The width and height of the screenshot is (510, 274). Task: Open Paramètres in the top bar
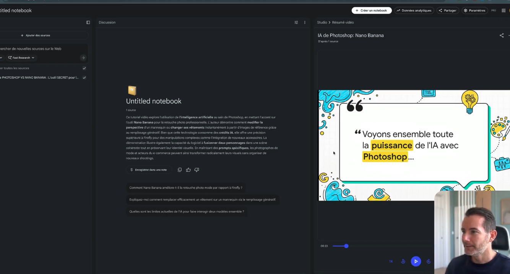coord(474,11)
